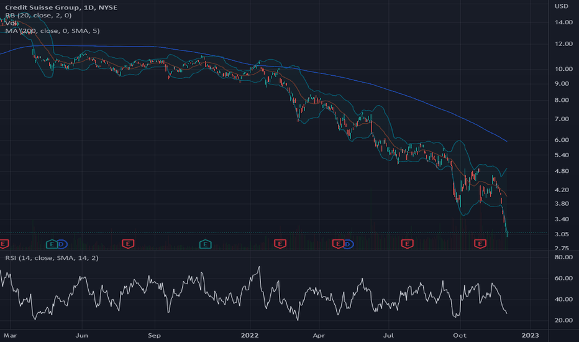Click the 6.00 price axis label
The height and width of the screenshot is (342, 579).
(562, 140)
